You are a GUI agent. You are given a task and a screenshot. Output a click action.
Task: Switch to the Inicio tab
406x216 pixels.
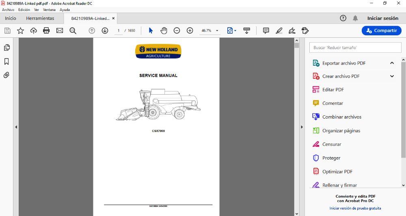click(x=11, y=18)
